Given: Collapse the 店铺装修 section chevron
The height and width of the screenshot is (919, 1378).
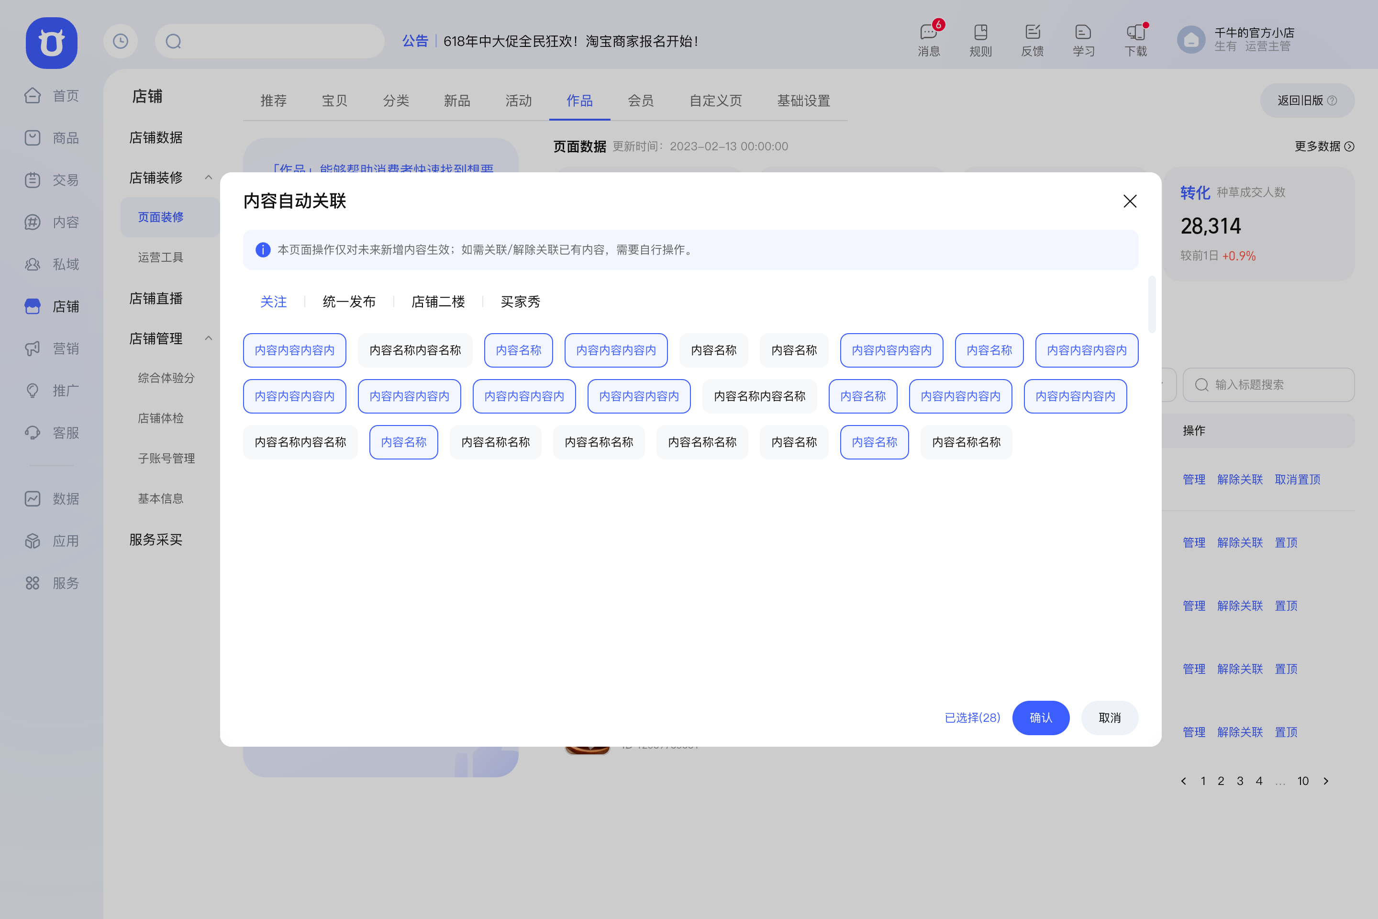Looking at the screenshot, I should click(x=209, y=178).
